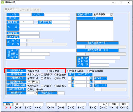
Task: Click into the メモ text area
Action: pyautogui.click(x=95, y=30)
